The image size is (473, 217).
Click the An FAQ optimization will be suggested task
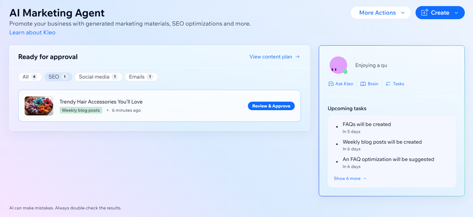pos(388,159)
